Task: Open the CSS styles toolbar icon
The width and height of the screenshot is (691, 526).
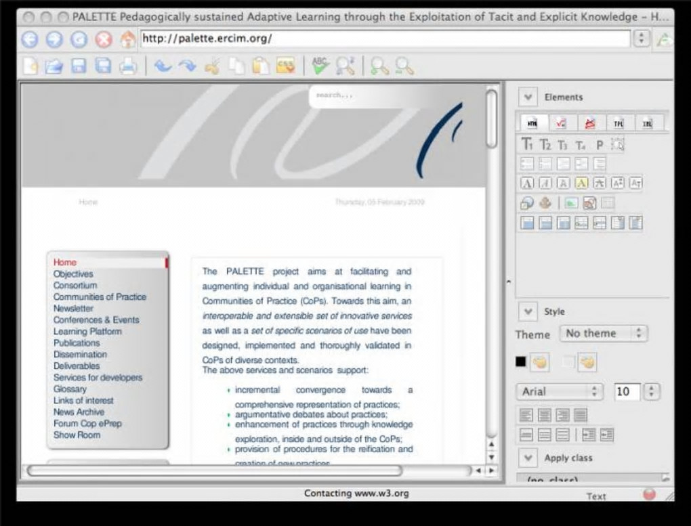Action: coord(285,66)
